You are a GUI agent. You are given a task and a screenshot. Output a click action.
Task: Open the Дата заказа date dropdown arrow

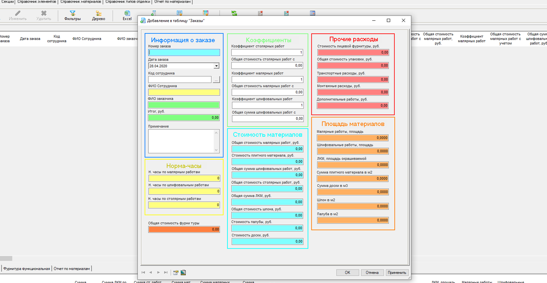[x=216, y=66]
